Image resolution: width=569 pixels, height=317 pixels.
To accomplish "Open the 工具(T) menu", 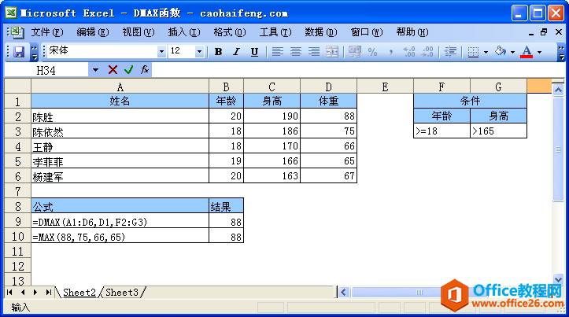I will click(x=275, y=32).
